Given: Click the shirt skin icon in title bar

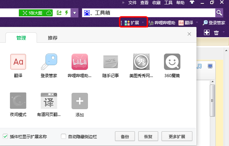Looking at the screenshot, I should (x=192, y=2).
